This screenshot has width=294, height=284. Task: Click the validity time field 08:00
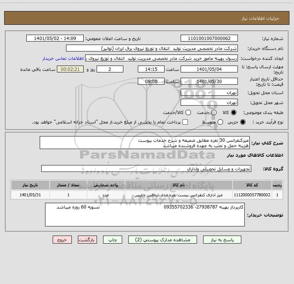(x=151, y=81)
